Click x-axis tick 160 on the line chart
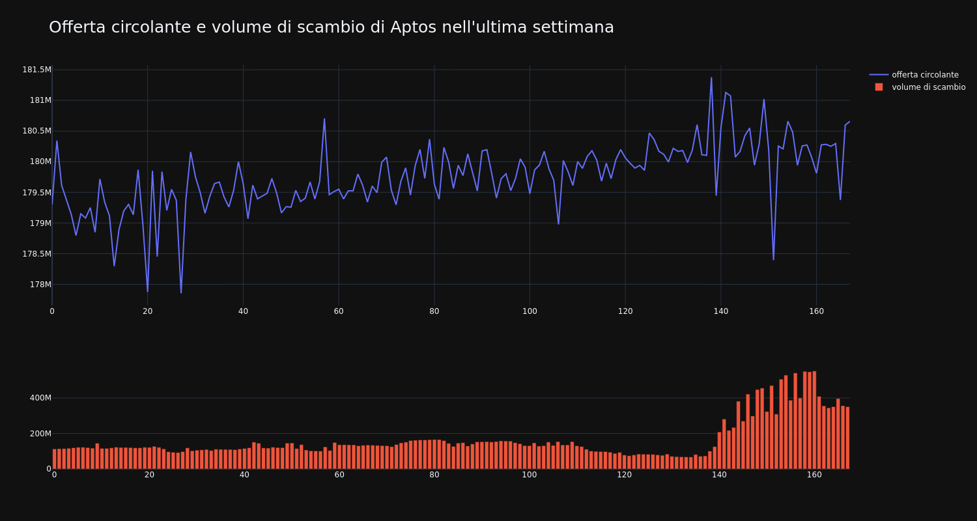 point(816,311)
